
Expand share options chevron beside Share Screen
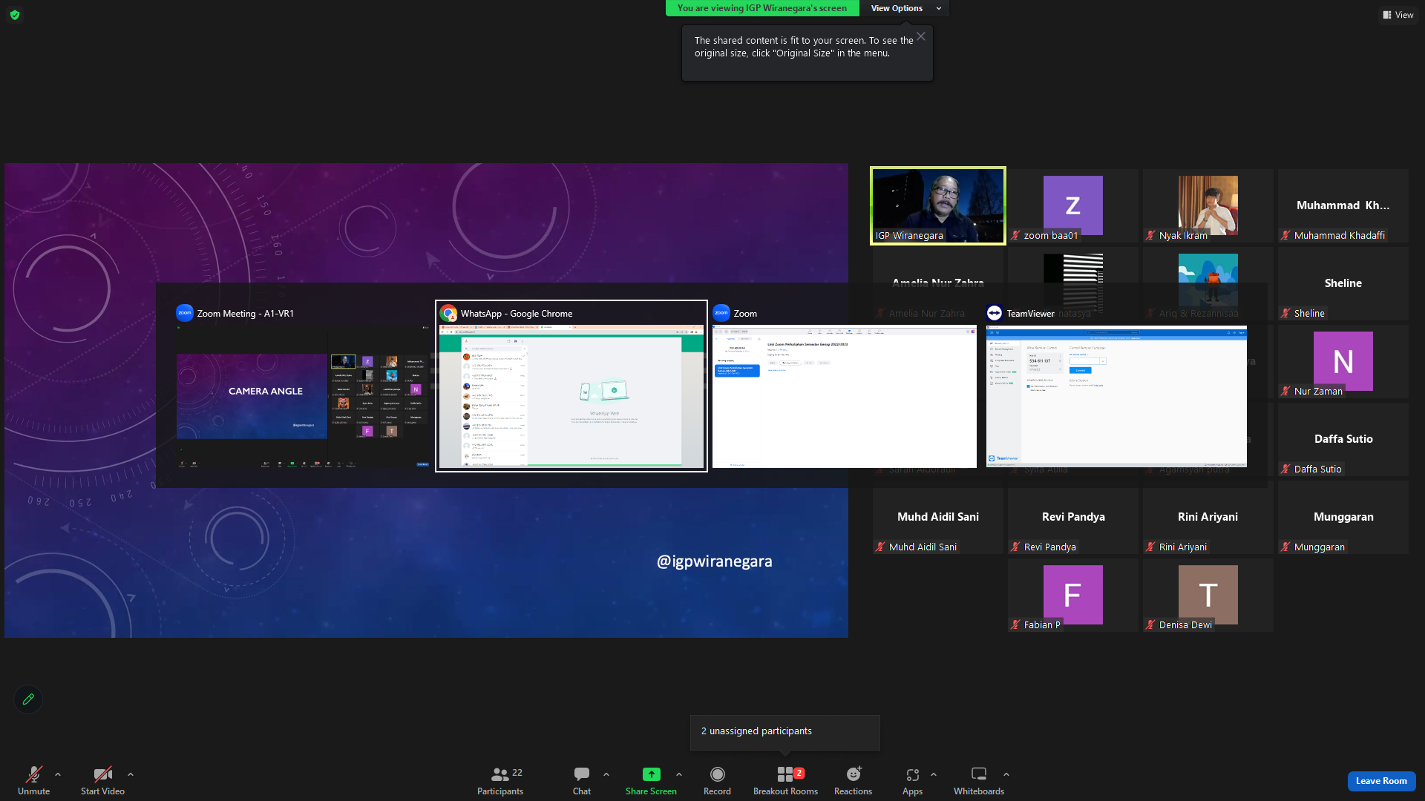(x=679, y=774)
